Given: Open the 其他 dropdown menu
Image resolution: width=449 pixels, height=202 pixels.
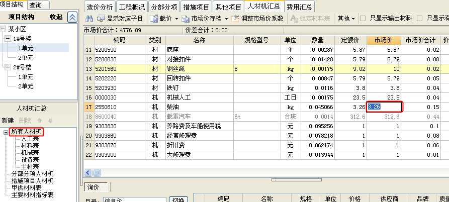Looking at the screenshot, I should click(x=346, y=19).
